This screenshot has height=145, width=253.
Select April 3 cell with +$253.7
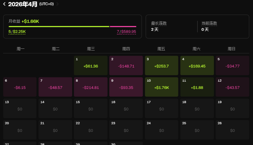click(x=162, y=65)
